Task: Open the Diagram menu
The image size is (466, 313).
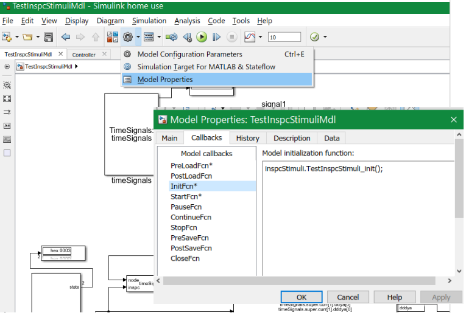Action: point(110,21)
